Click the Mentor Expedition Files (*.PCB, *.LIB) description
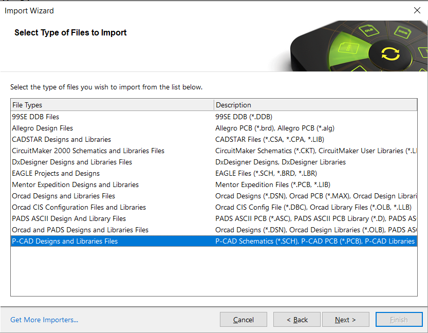 [x=273, y=185]
